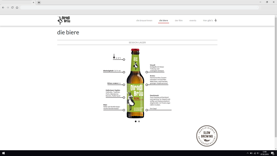Click the Visuell marker circle
Image resolution: width=277 pixels, height=156 pixels.
pos(147,72)
